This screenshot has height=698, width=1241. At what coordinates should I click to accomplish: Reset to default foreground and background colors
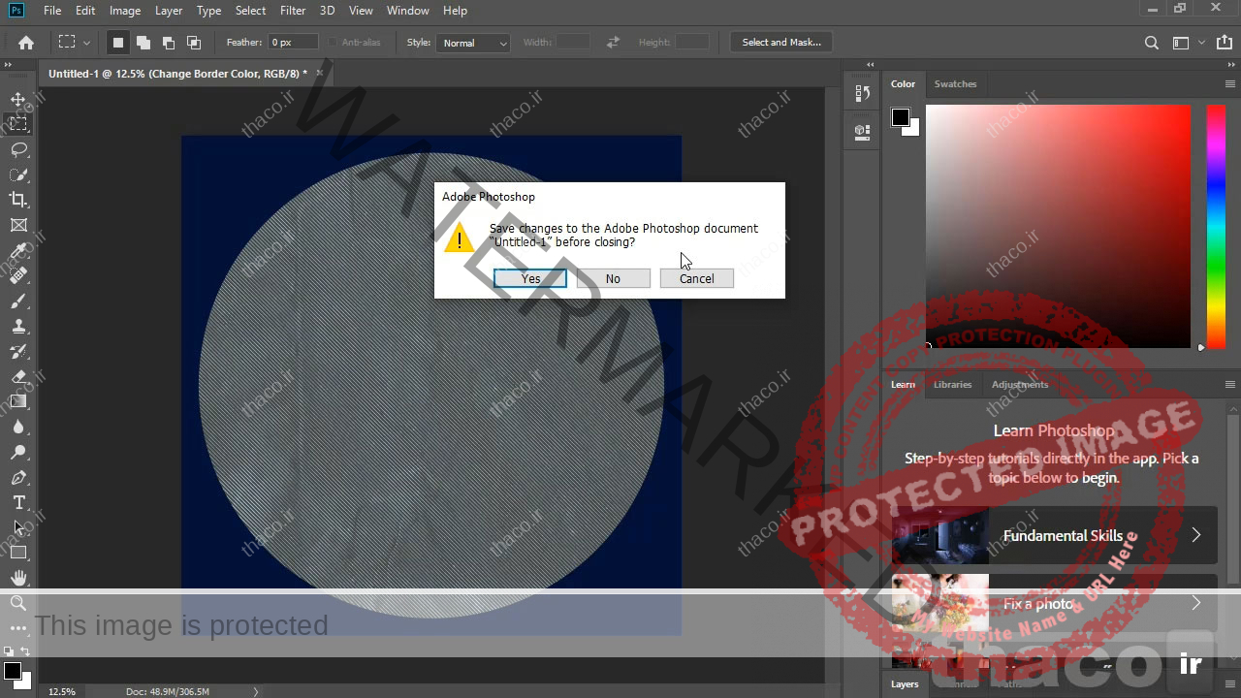tap(8, 651)
